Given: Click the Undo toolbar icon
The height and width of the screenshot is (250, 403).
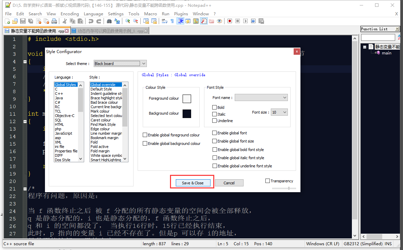Looking at the screenshot, I should pos(91,21).
